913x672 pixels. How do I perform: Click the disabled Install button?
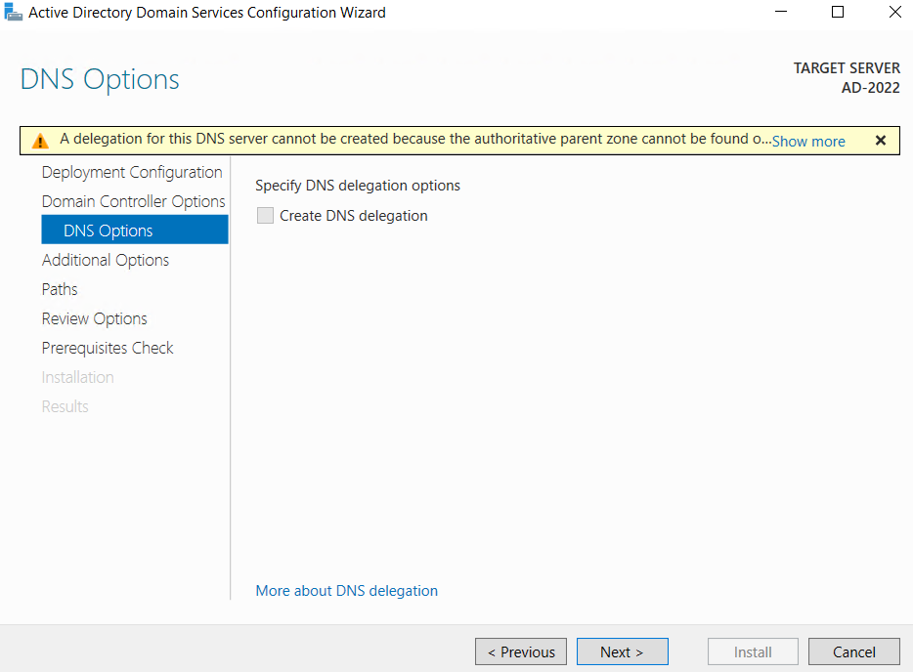(x=753, y=651)
